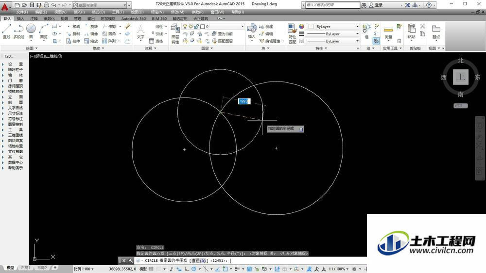
Task: Toggle polar tracking in status bar
Action: (x=194, y=269)
